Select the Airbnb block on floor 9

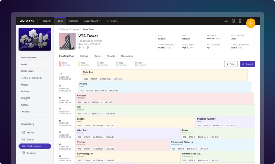point(165,87)
